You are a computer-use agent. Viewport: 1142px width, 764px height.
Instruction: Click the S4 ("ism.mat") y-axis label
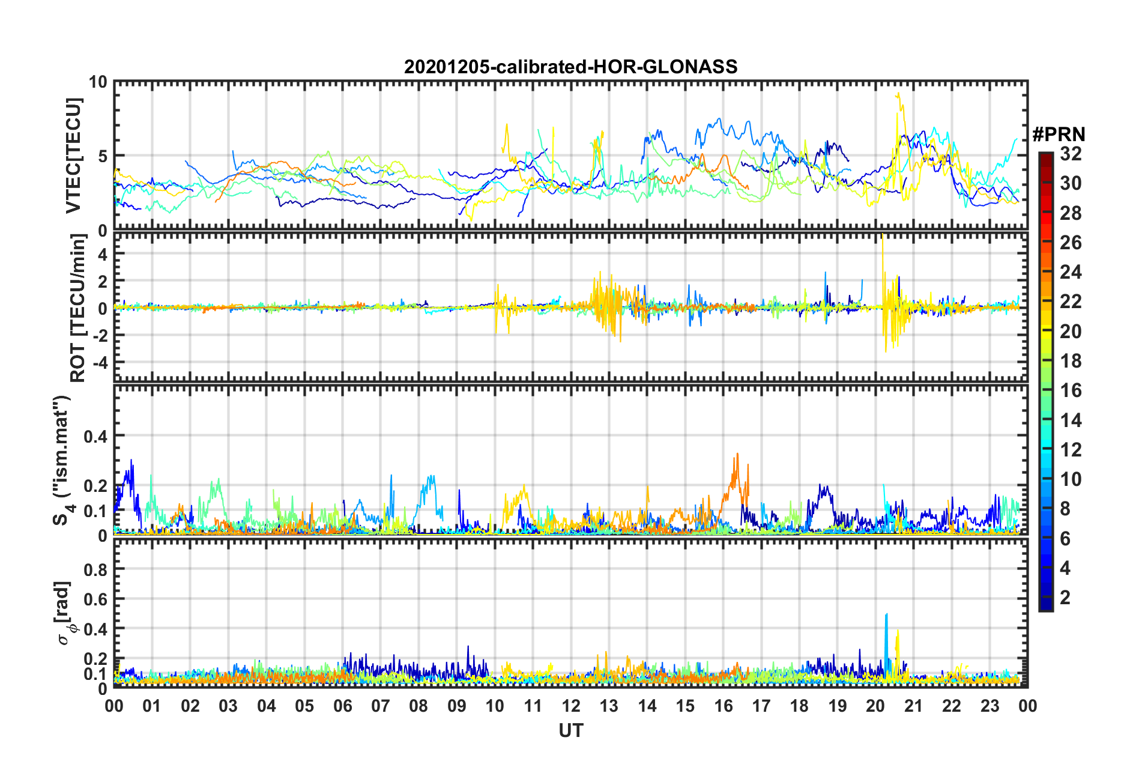click(x=63, y=460)
